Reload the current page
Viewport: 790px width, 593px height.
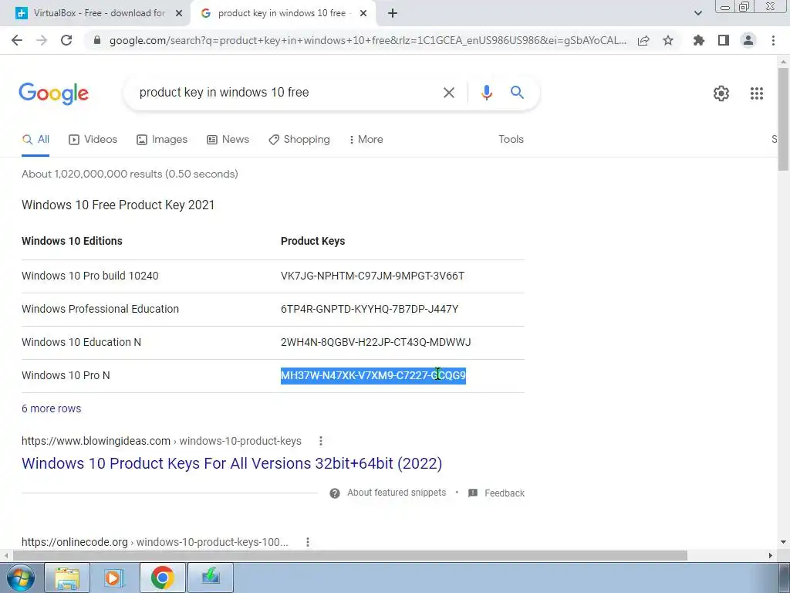[66, 40]
